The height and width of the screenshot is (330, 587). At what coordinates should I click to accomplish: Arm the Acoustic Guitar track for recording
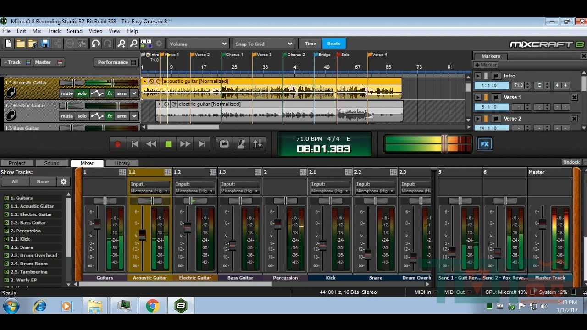[122, 93]
